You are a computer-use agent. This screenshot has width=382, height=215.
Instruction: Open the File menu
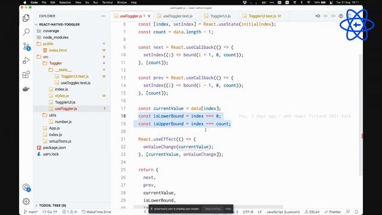[x=44, y=2]
